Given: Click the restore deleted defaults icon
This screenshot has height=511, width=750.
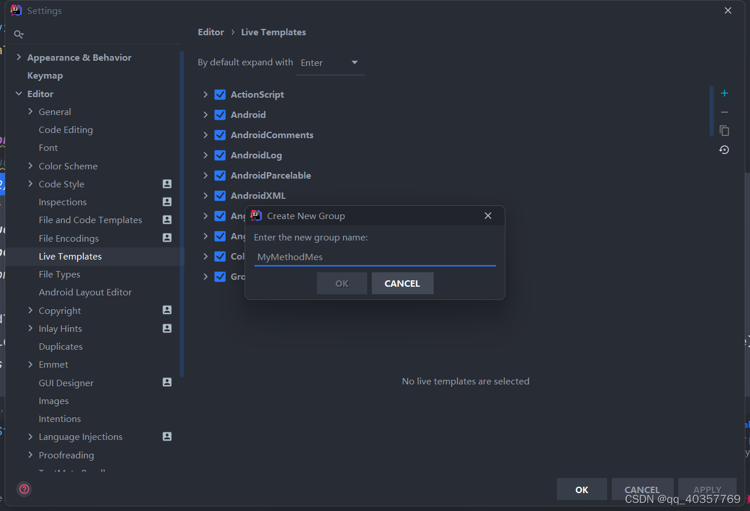Looking at the screenshot, I should (724, 150).
